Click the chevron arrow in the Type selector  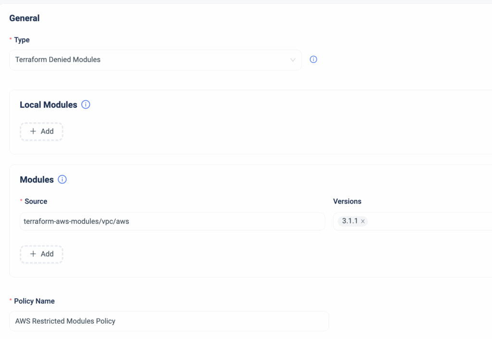tap(293, 60)
